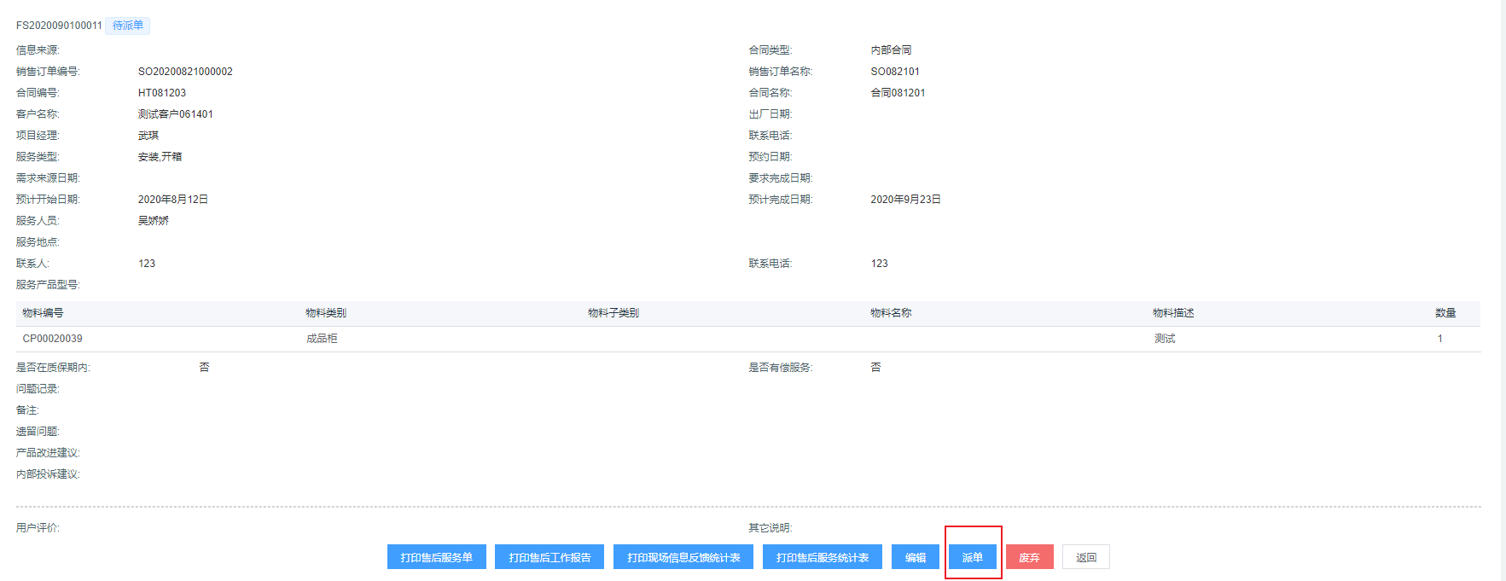Click the 物料子类别 column header
Viewport: 1506px width, 581px height.
point(613,313)
